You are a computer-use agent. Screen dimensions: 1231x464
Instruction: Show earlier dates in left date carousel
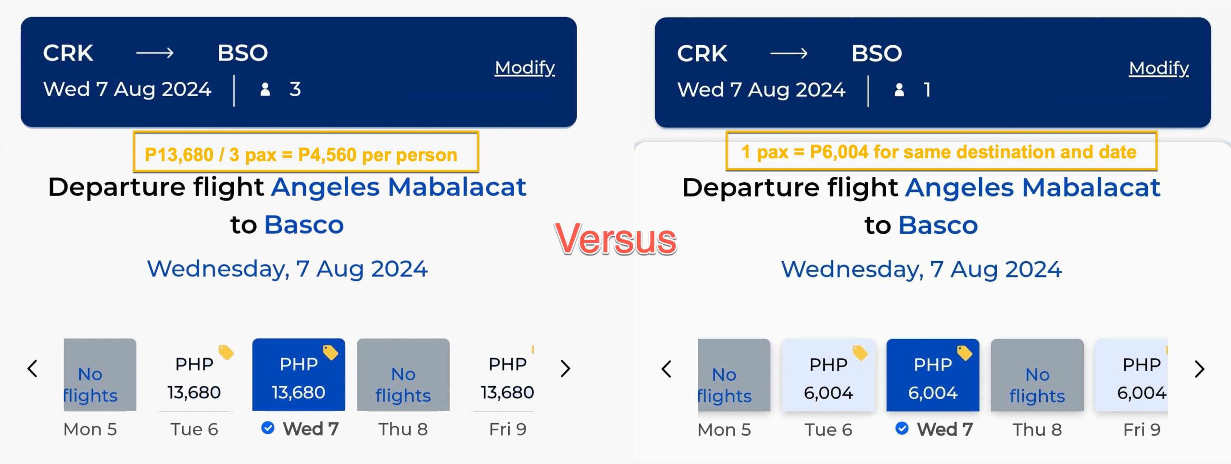click(x=32, y=369)
